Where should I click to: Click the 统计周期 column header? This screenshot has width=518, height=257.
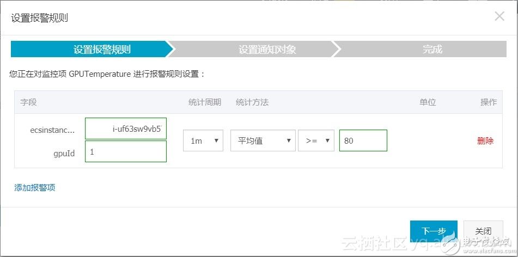coord(205,102)
